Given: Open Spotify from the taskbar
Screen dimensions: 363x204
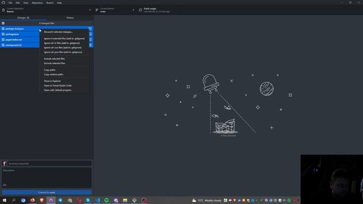Looking at the screenshot, I should point(107,200).
